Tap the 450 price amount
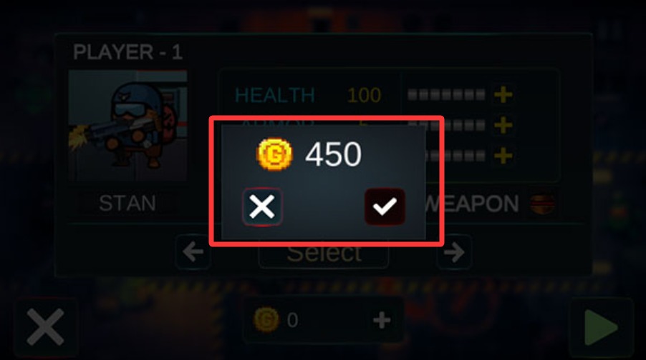 click(x=333, y=154)
